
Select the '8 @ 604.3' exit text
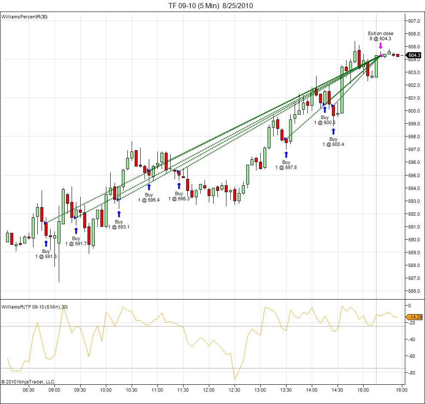(x=380, y=39)
